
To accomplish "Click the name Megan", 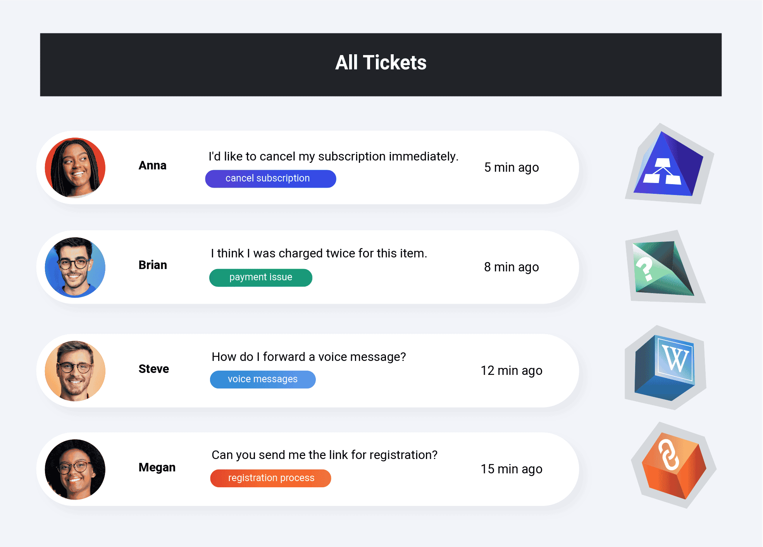I will coord(157,468).
